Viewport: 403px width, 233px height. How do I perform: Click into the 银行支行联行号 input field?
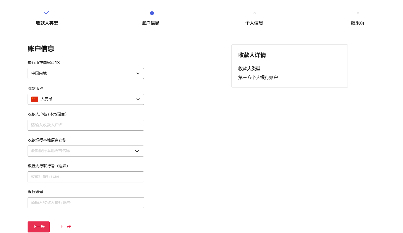86,177
